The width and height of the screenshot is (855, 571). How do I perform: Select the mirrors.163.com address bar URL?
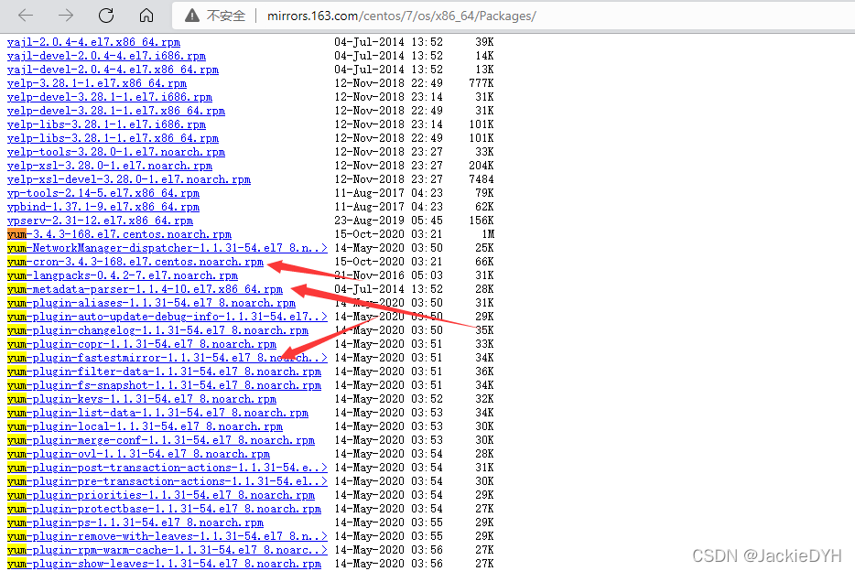[401, 16]
